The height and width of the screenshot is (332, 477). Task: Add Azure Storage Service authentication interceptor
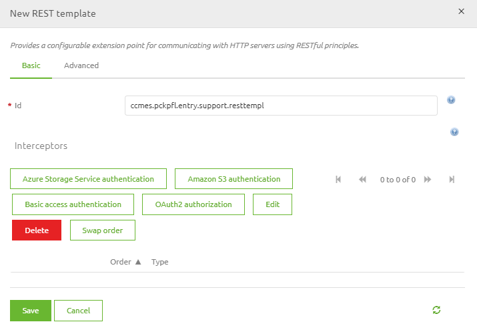click(88, 179)
